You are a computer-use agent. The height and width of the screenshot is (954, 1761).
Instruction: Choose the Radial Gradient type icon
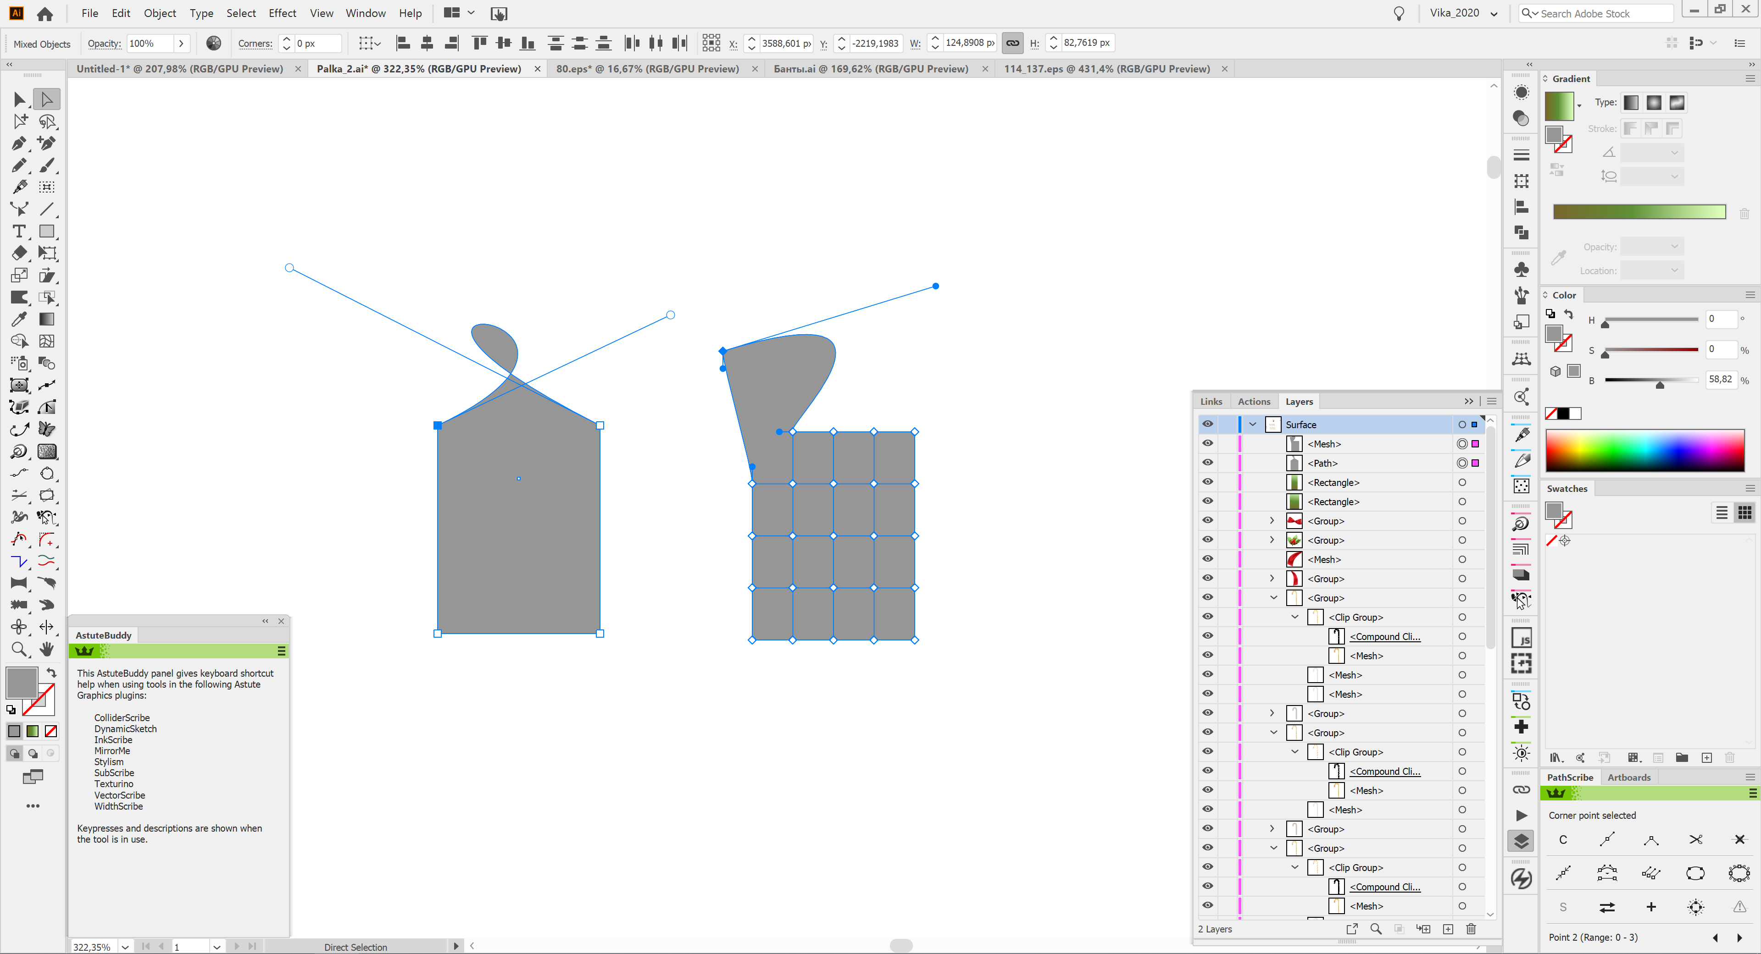click(x=1654, y=103)
